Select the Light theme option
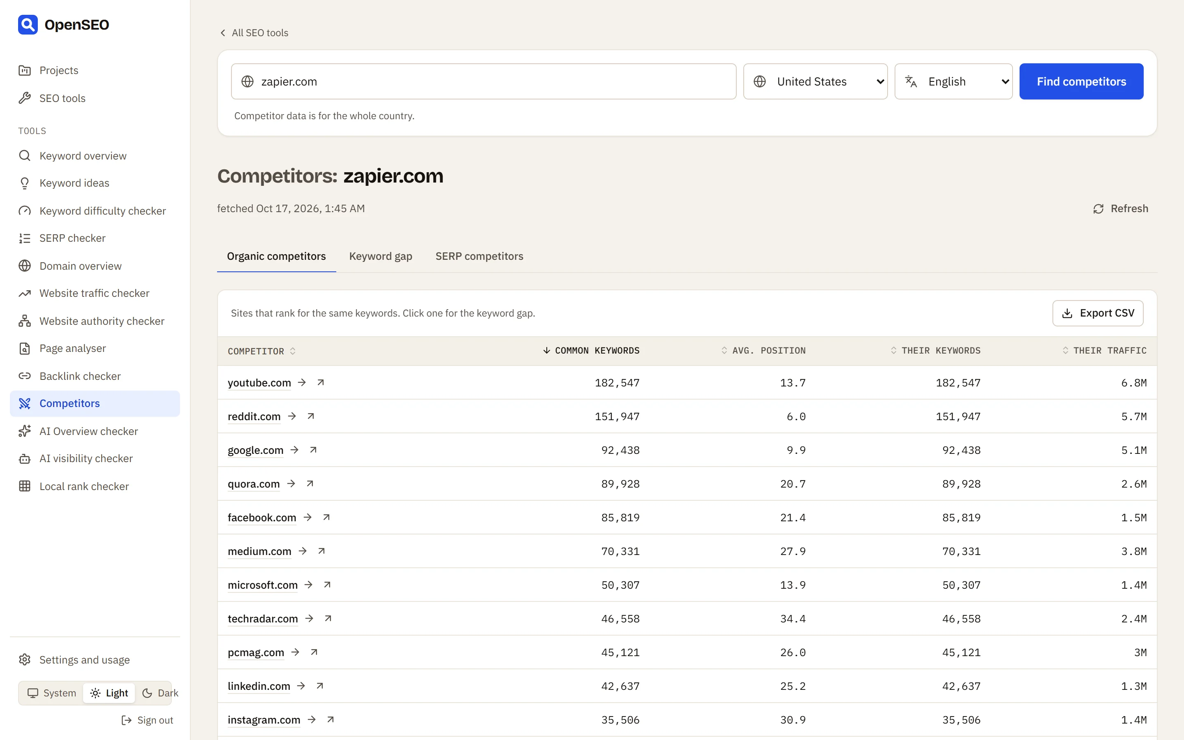Image resolution: width=1184 pixels, height=740 pixels. tap(109, 693)
